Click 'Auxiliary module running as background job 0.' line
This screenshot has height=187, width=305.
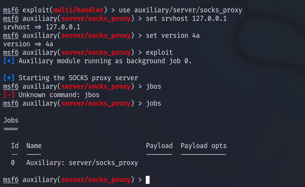105,61
